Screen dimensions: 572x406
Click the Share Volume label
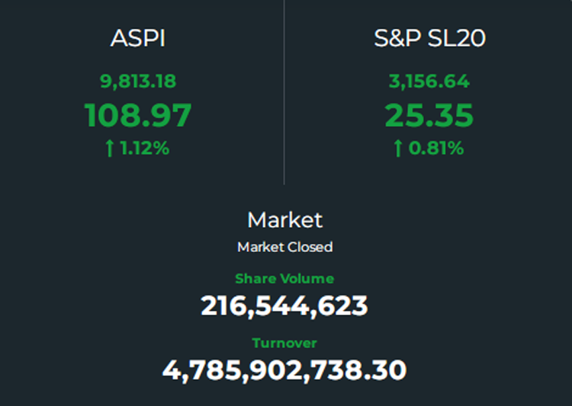point(284,279)
